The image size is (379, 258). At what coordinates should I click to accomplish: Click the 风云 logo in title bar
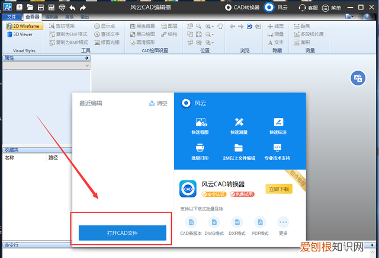269,8
